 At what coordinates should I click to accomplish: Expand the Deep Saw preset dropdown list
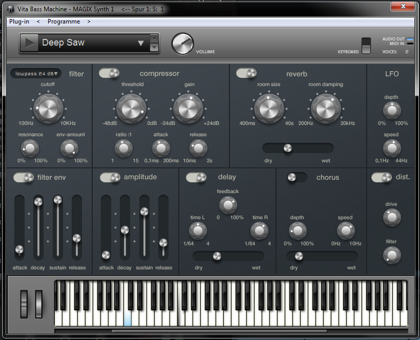coord(141,44)
